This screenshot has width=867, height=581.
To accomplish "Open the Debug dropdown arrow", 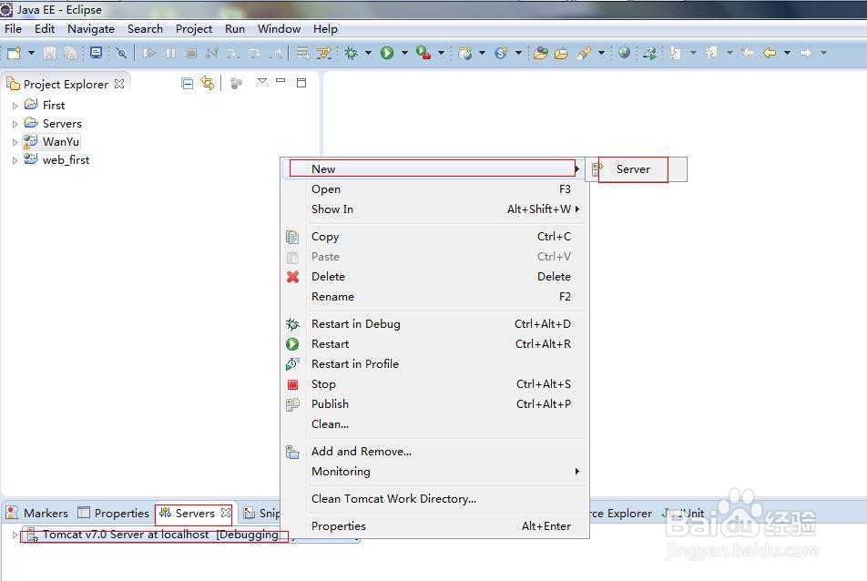I will (368, 53).
